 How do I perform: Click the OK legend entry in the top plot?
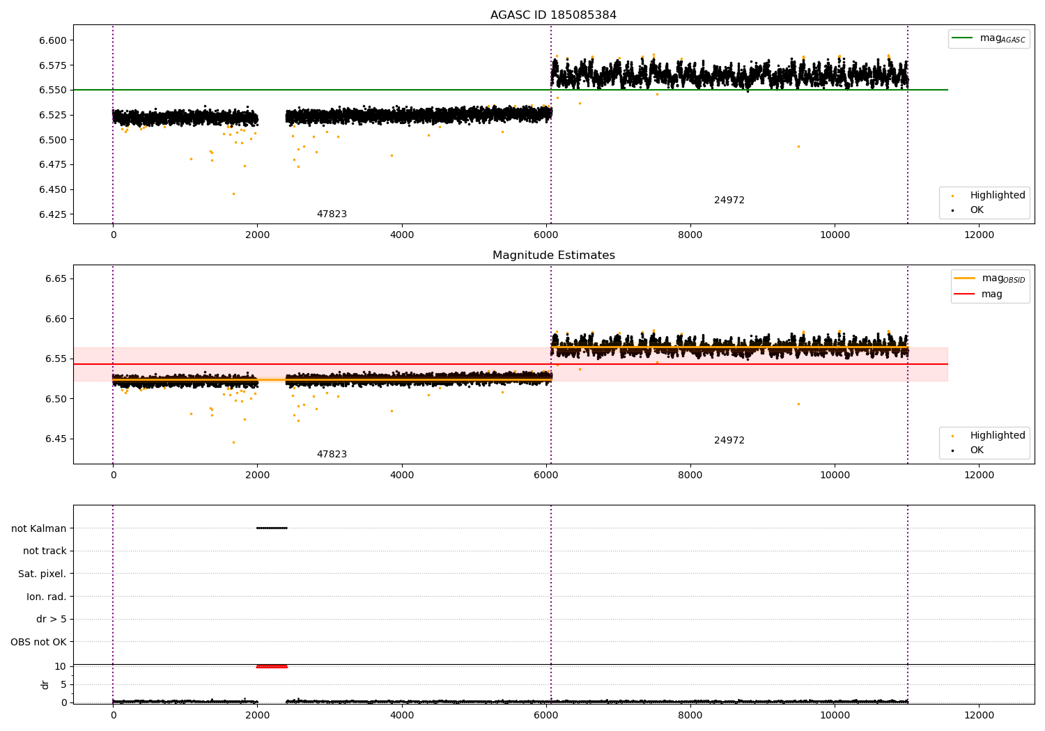tap(977, 210)
